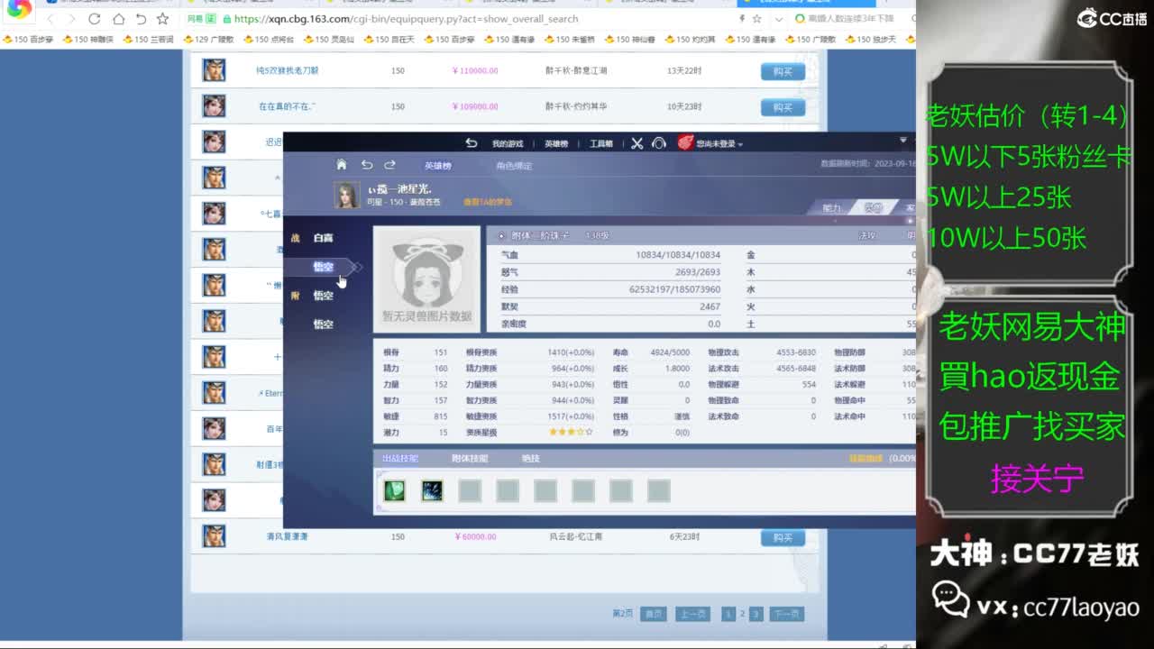Reload the page with the browser refresh icon

coord(95,19)
